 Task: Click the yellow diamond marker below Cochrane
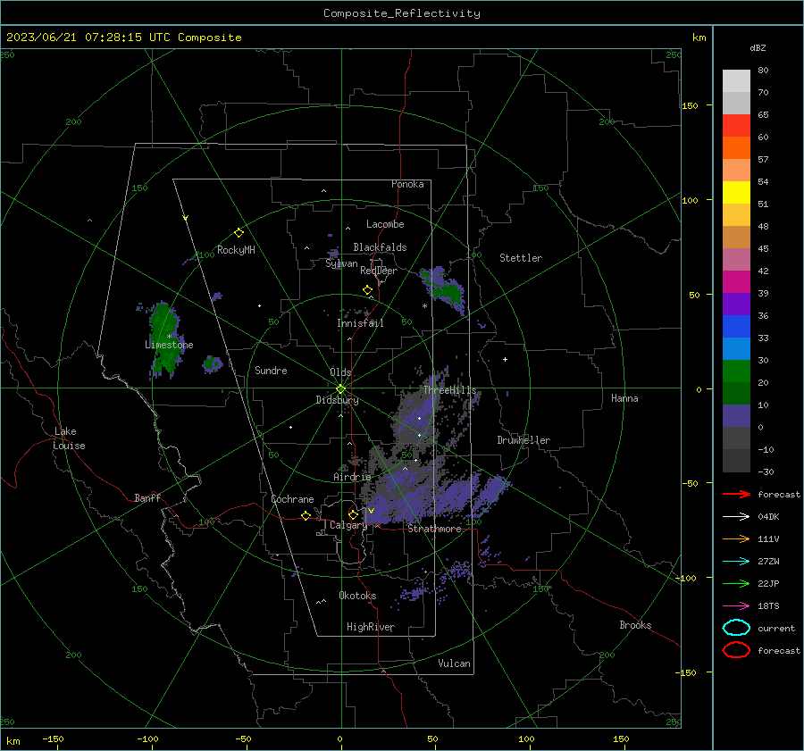pos(306,515)
